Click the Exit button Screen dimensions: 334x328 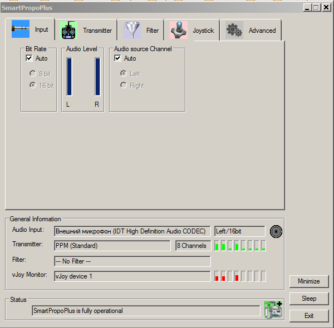point(308,316)
